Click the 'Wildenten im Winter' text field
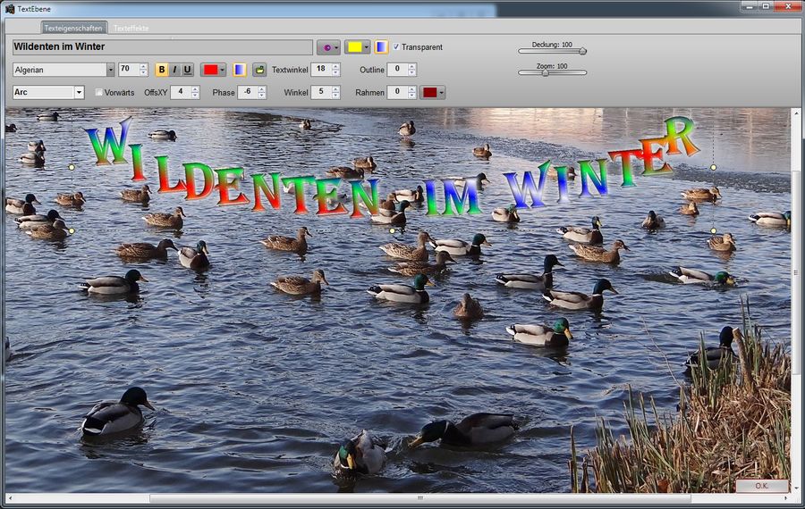 (162, 47)
